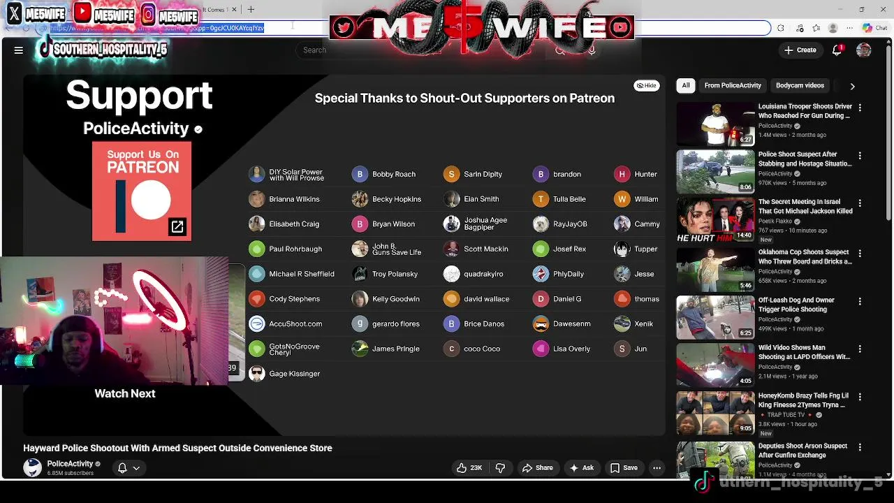Open the Copilot Chat icon in Edge
894x503 pixels.
coord(874,28)
